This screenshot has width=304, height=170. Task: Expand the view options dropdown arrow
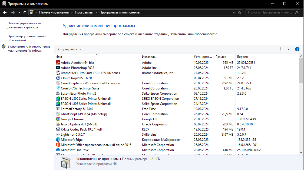pyautogui.click(x=289, y=49)
